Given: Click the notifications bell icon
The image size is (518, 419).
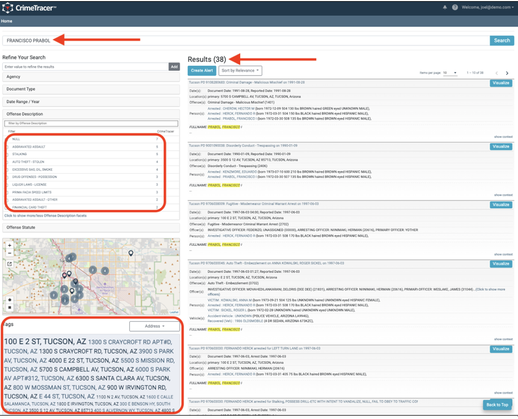Looking at the screenshot, I should coord(445,7).
